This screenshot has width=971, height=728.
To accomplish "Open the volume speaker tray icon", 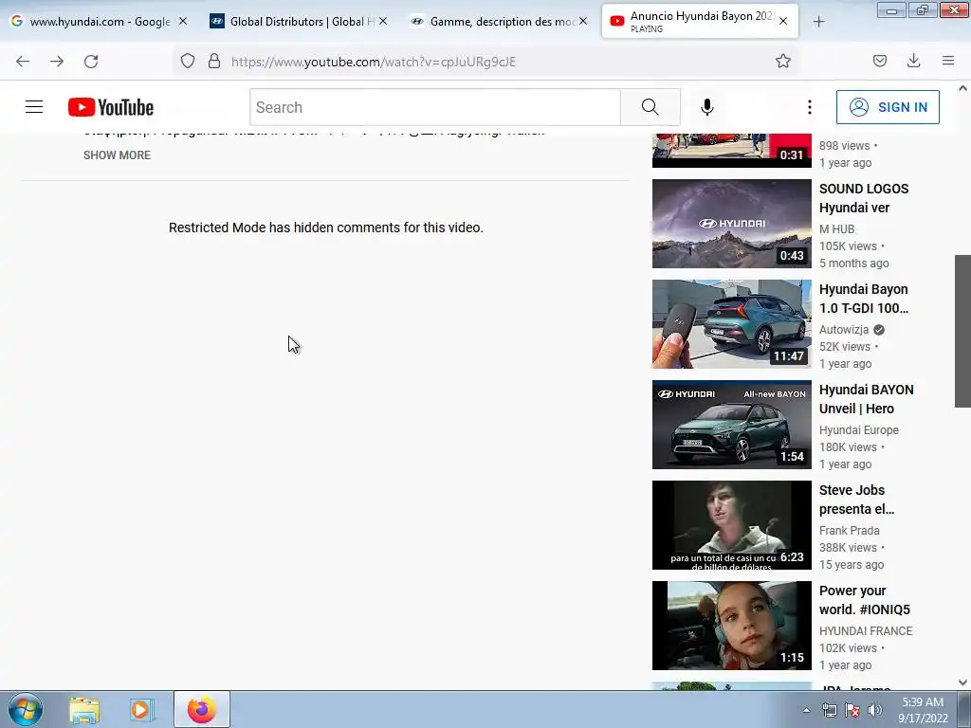I will 875,710.
